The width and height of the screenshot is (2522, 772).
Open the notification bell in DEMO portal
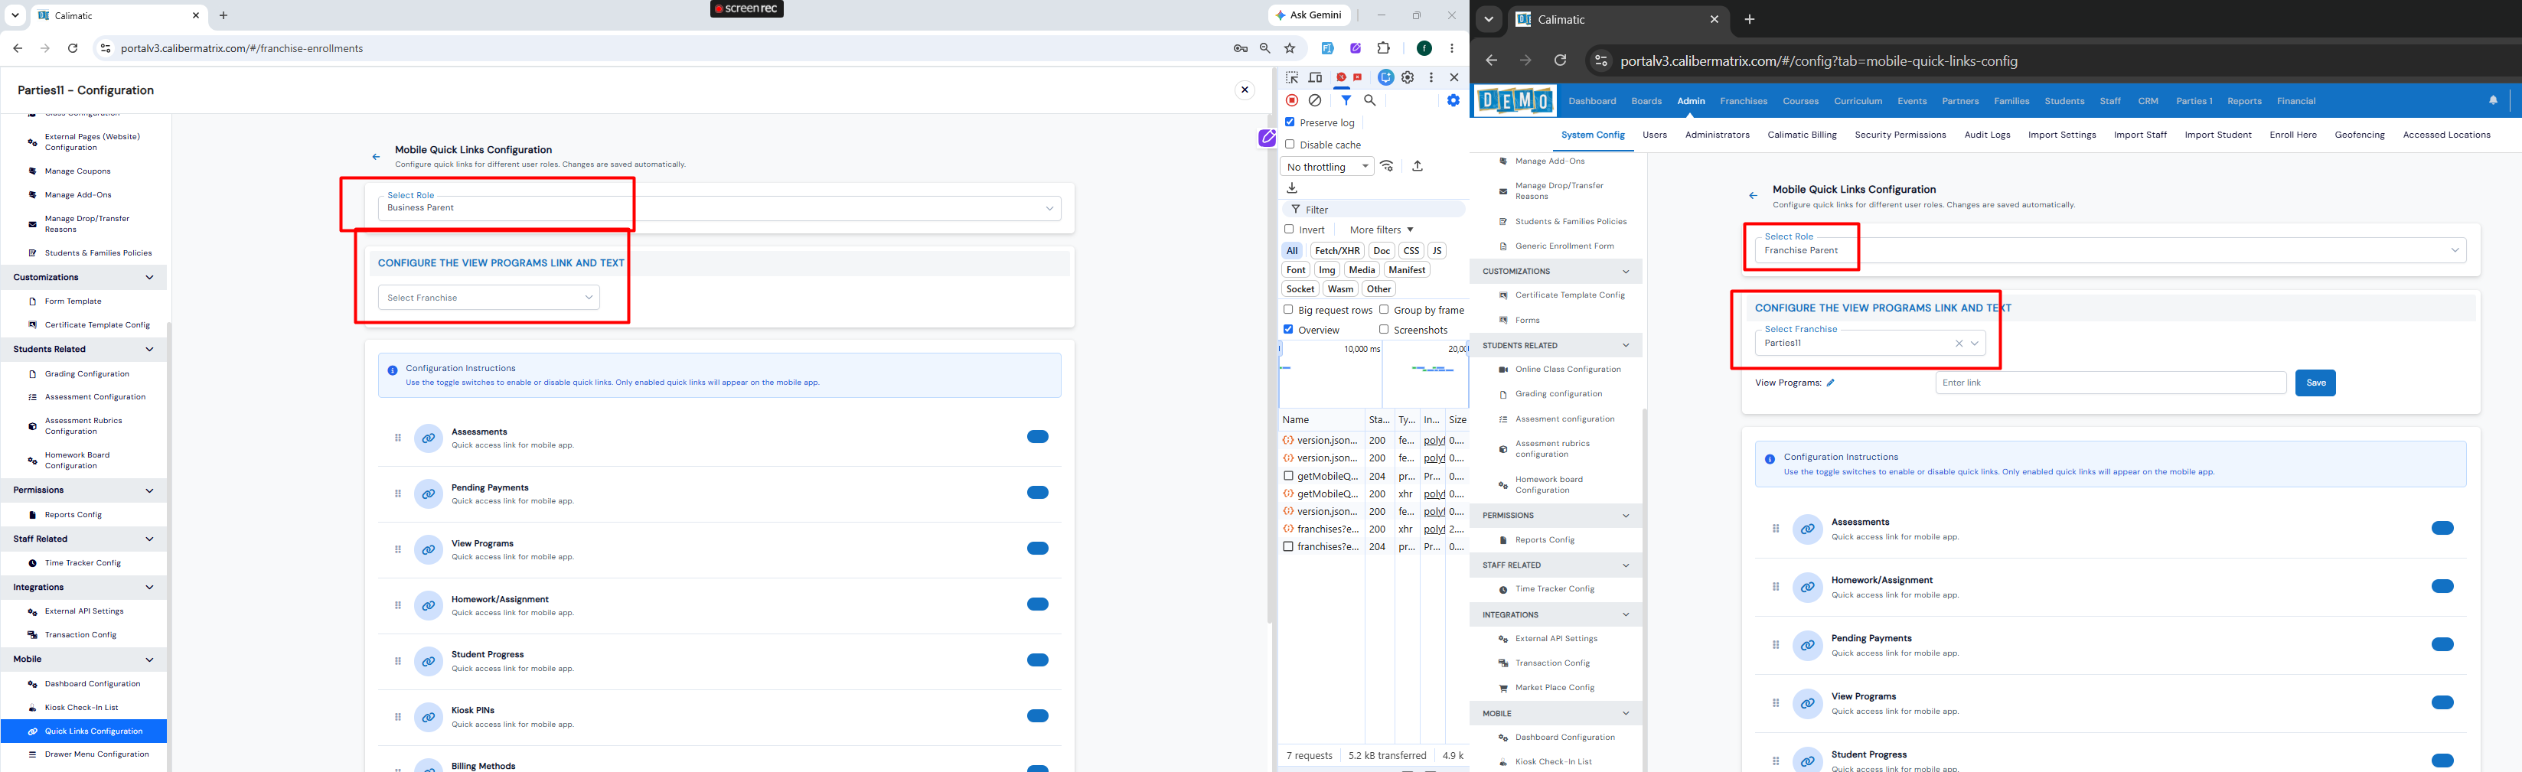(x=2493, y=101)
